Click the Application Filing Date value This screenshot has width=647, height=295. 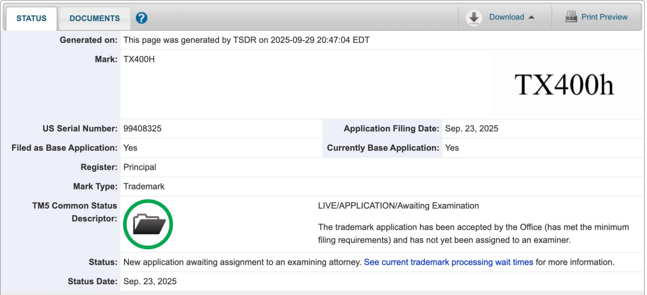[x=471, y=129]
